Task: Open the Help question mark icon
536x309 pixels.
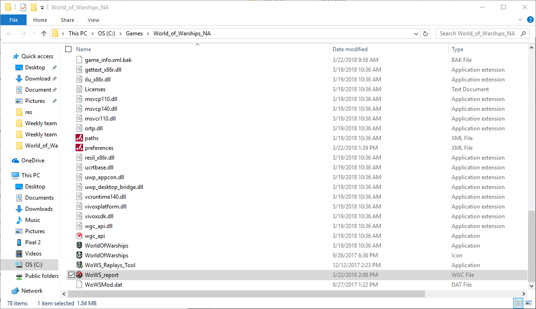Action: [530, 20]
